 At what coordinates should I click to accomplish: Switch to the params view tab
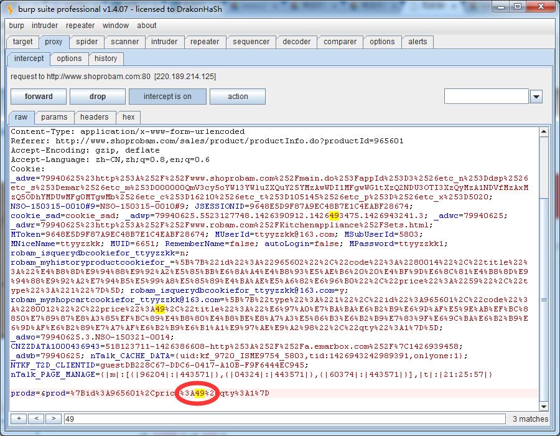point(54,117)
